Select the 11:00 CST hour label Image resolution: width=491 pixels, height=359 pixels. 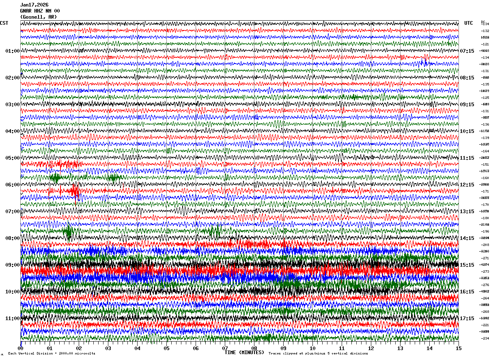(13, 318)
